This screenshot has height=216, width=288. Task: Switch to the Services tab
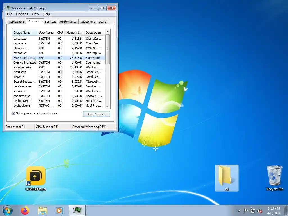click(x=50, y=21)
